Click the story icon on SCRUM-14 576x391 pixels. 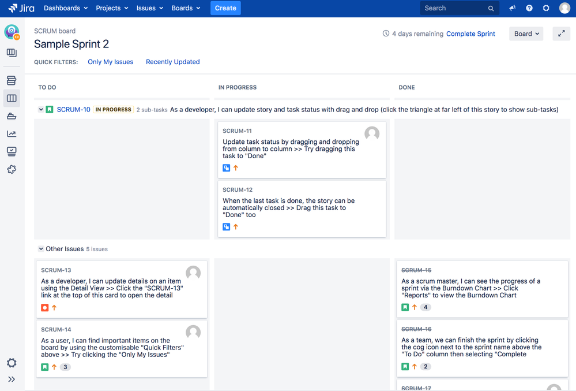(45, 367)
